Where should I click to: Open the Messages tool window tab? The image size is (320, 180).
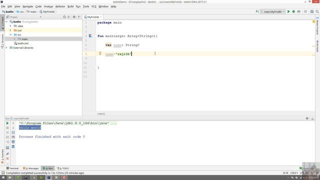click(31, 168)
